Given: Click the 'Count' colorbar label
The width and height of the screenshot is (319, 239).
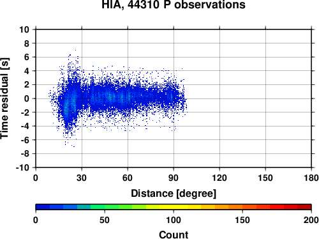Looking at the screenshot, I should 174,235.
